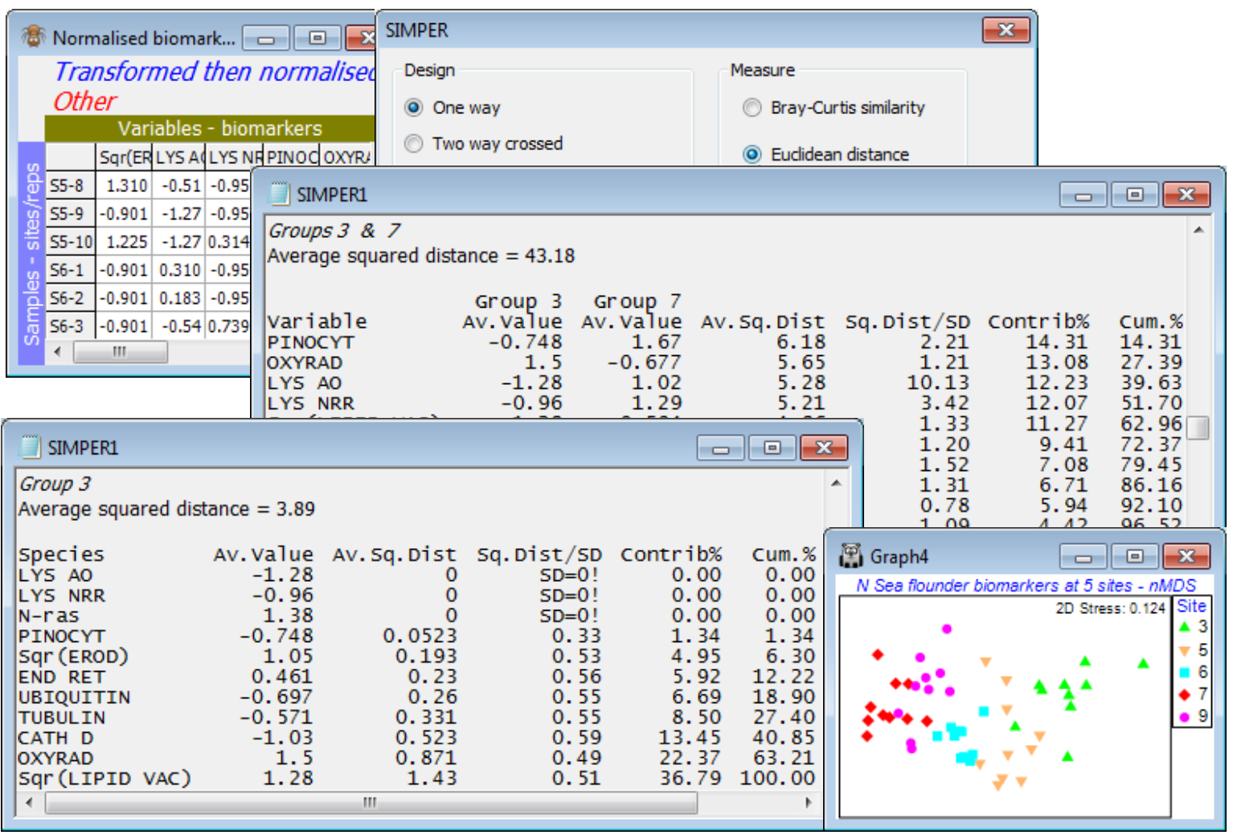Click cell value 1.225 in row S5-10
The height and width of the screenshot is (839, 1233).
coord(125,241)
